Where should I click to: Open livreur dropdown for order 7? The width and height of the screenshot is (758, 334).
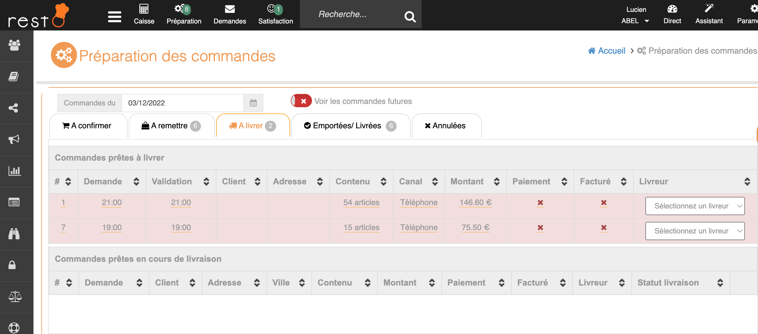pos(695,231)
